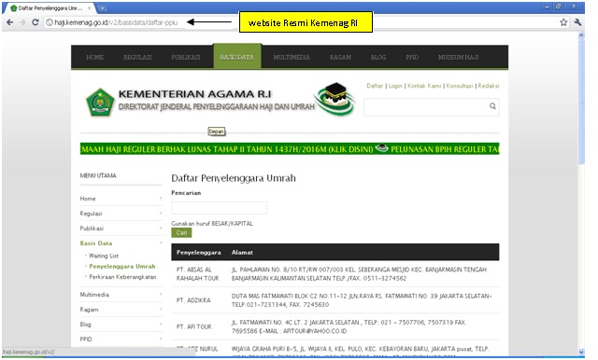Viewport: 598px width, 360px height.
Task: Open the Perkiraan Keberangkatan submenu item
Action: (x=122, y=277)
